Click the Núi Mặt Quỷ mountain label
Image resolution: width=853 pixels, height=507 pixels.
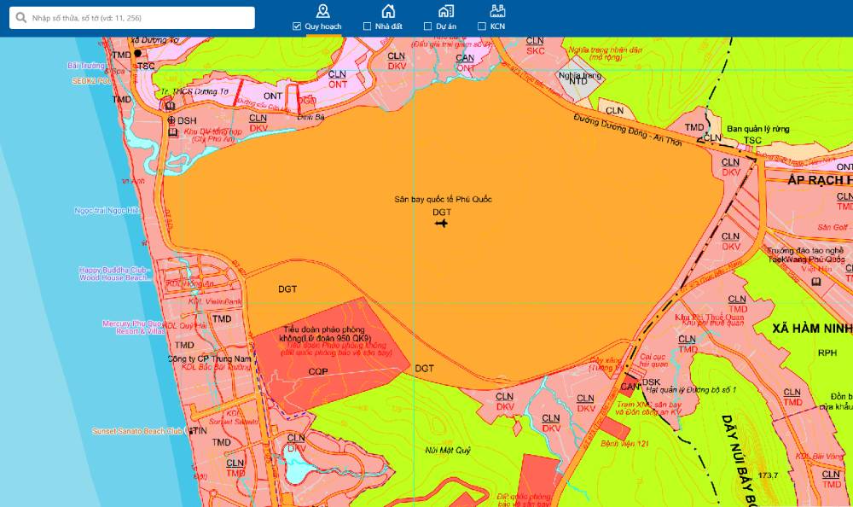point(450,450)
